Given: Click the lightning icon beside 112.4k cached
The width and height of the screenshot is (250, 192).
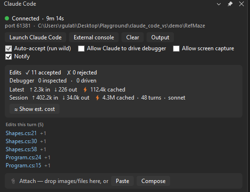Looking at the screenshot, I should point(85,90).
